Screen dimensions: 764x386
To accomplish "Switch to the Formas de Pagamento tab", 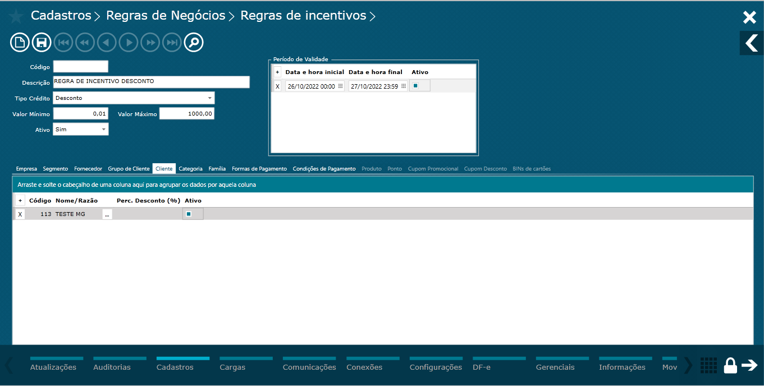I will 259,168.
